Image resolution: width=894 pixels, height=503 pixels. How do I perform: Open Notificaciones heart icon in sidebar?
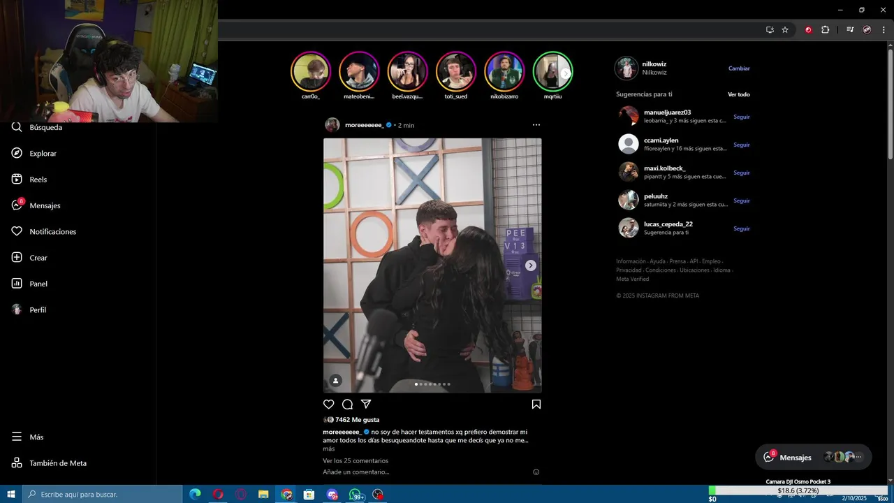pyautogui.click(x=17, y=231)
